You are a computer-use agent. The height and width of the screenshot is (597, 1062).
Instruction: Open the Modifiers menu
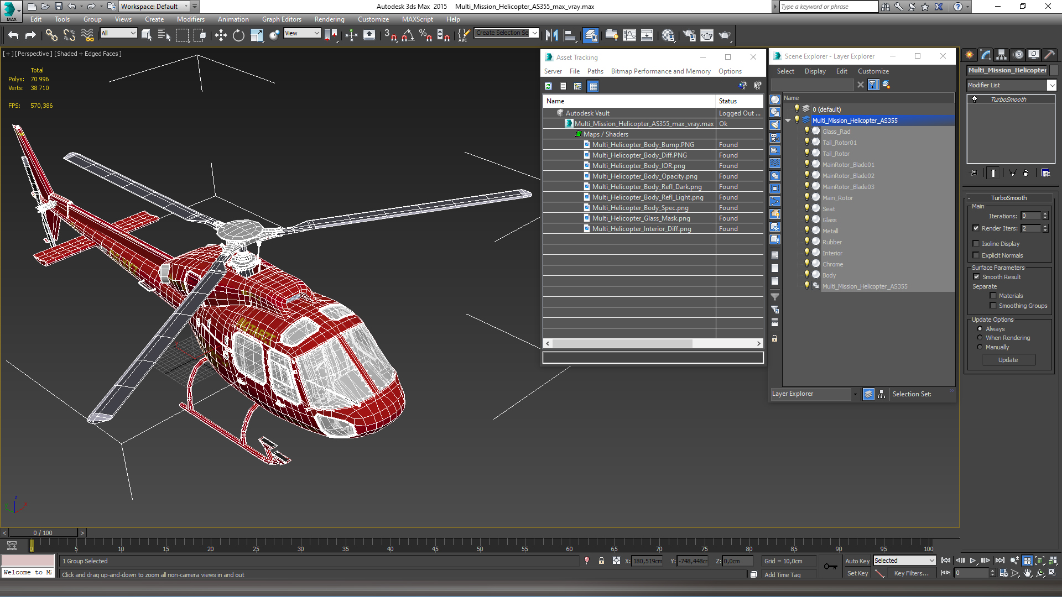[x=190, y=19]
